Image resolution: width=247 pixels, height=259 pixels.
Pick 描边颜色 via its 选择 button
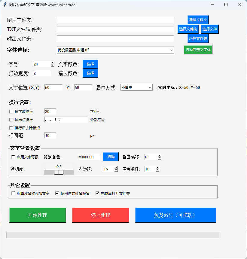click(x=90, y=73)
